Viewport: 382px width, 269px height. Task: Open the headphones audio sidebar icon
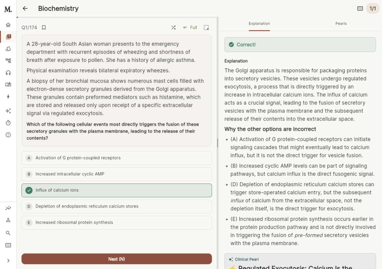(x=8, y=73)
